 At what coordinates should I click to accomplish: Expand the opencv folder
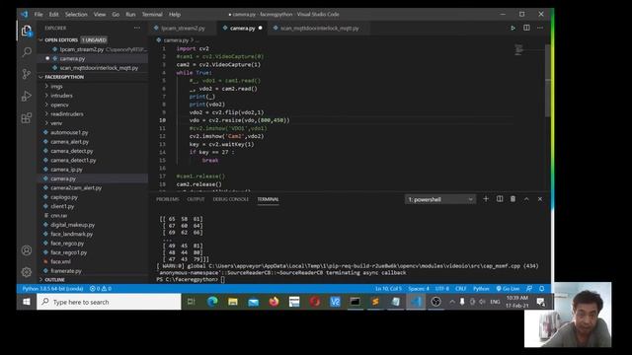tap(59, 105)
